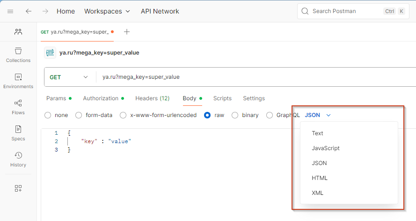Click the request name ya.ru?mega_key=super_value title
Viewport: 416px width, 221px height.
click(x=99, y=53)
